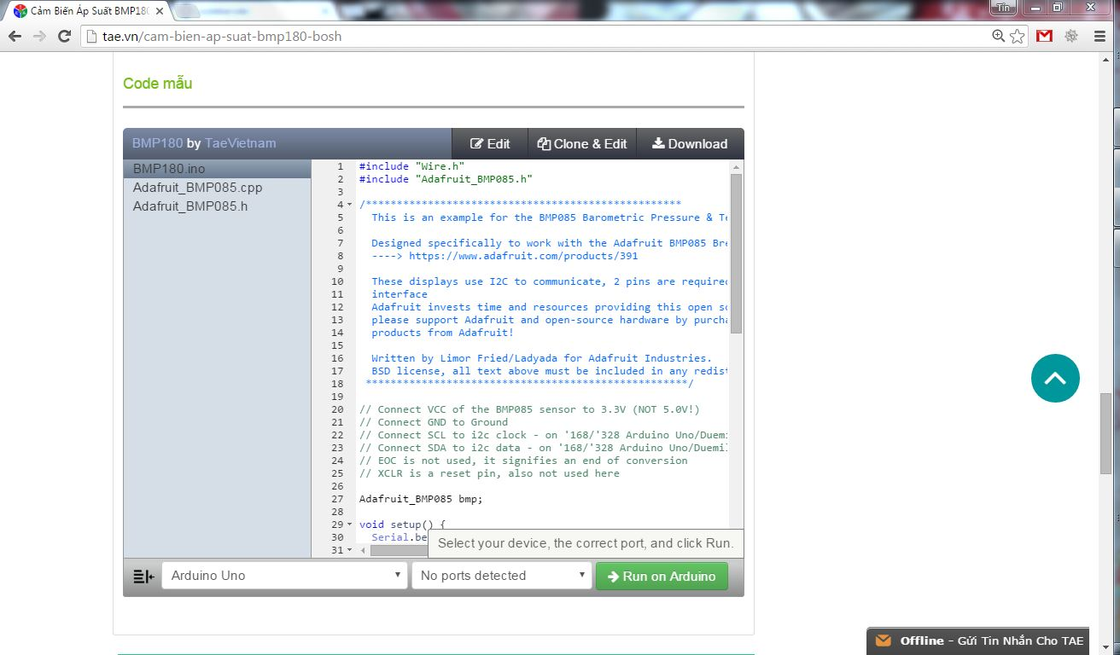Open the Offline chat message widget
The width and height of the screenshot is (1120, 655).
point(977,641)
